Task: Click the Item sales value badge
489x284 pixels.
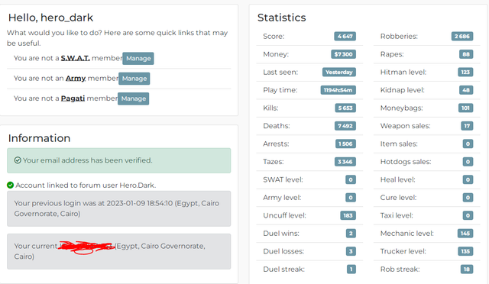Action: (x=468, y=144)
